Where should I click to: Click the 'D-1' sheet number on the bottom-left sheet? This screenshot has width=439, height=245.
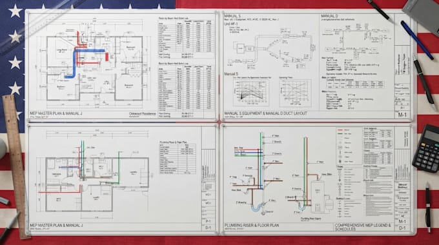[x=208, y=228]
